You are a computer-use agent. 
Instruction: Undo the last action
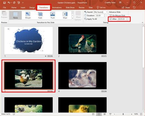pos(9,3)
